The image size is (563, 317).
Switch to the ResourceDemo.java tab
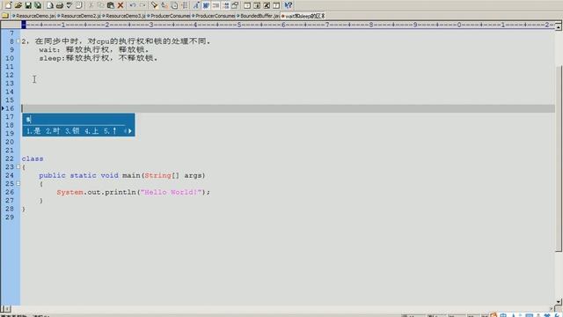pyautogui.click(x=34, y=16)
